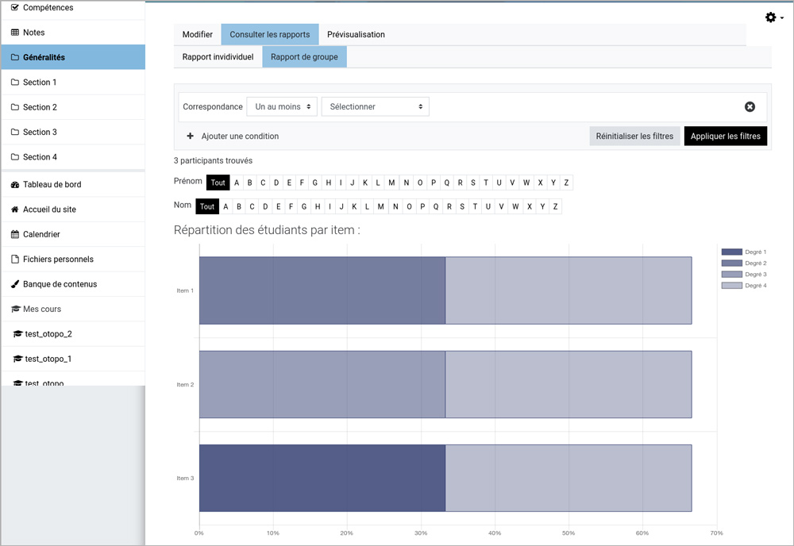Open the Calendrier calendar icon

tap(15, 235)
